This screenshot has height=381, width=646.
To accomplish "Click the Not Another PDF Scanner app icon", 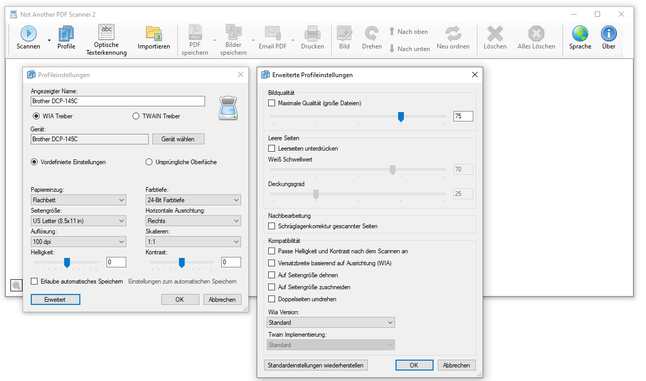I will pyautogui.click(x=14, y=14).
